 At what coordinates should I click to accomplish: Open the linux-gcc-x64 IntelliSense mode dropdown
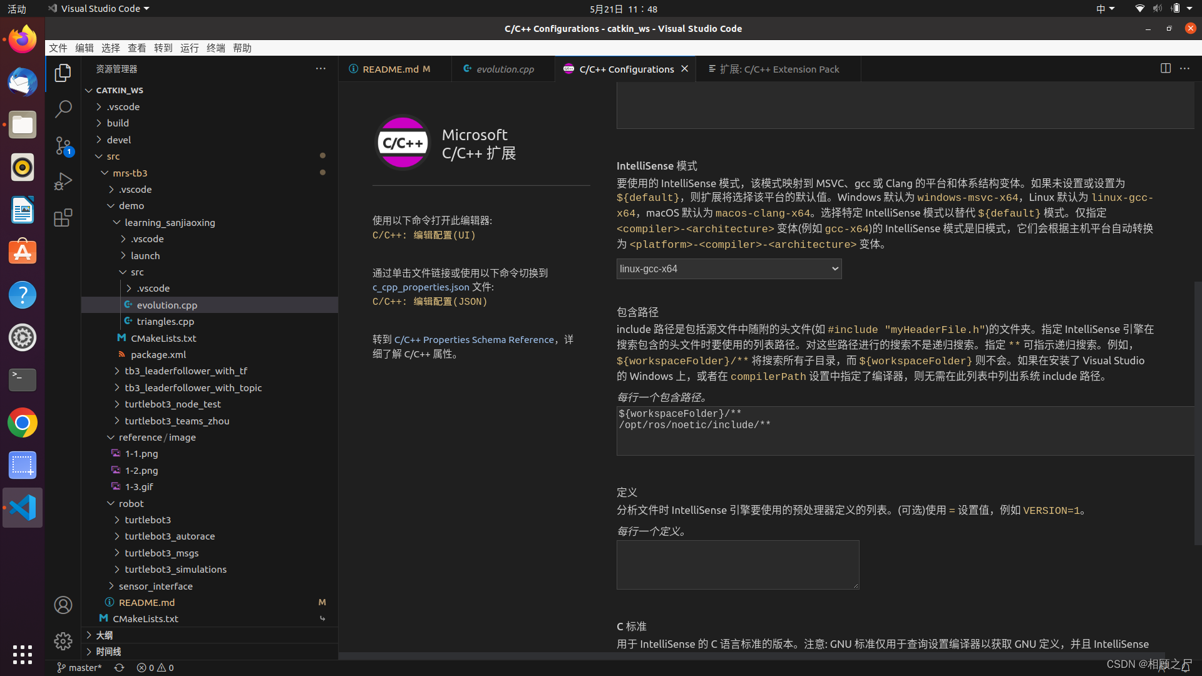point(728,269)
